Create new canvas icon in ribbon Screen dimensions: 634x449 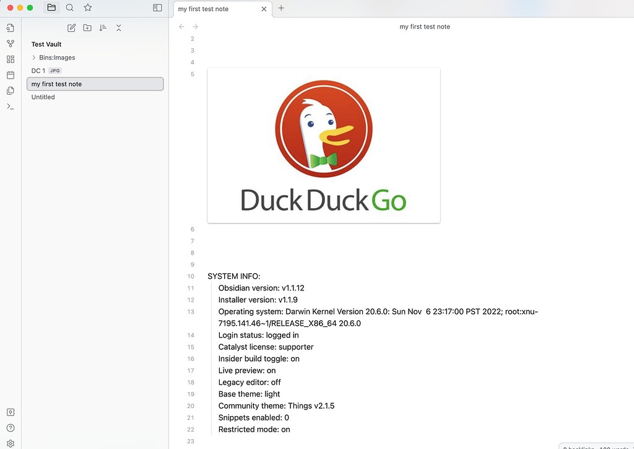(x=11, y=59)
